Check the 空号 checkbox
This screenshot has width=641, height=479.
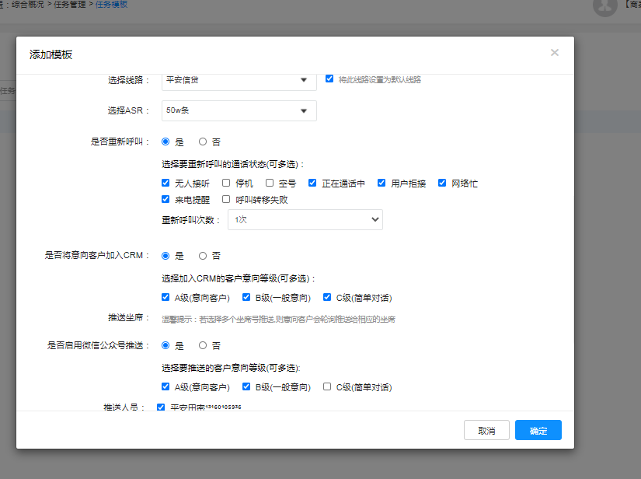point(270,183)
